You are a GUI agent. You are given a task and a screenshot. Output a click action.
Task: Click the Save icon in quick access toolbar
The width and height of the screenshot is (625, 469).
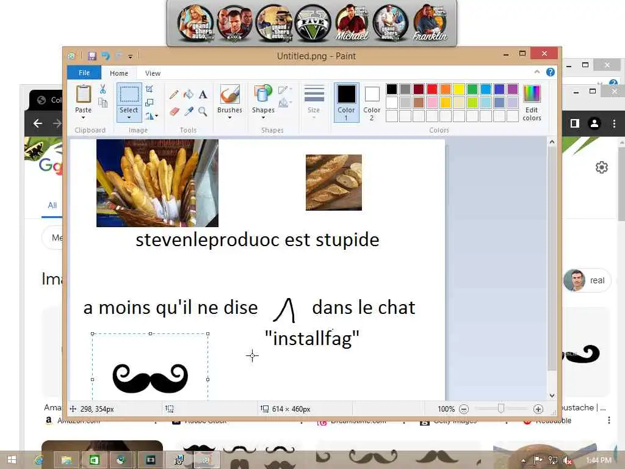(92, 56)
